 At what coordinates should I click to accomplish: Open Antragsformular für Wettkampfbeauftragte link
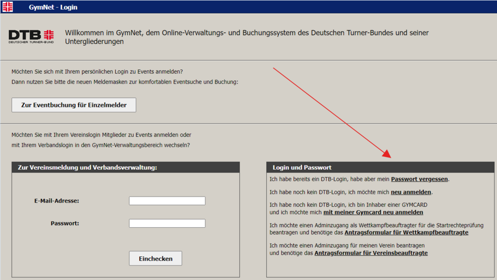pyautogui.click(x=406, y=232)
